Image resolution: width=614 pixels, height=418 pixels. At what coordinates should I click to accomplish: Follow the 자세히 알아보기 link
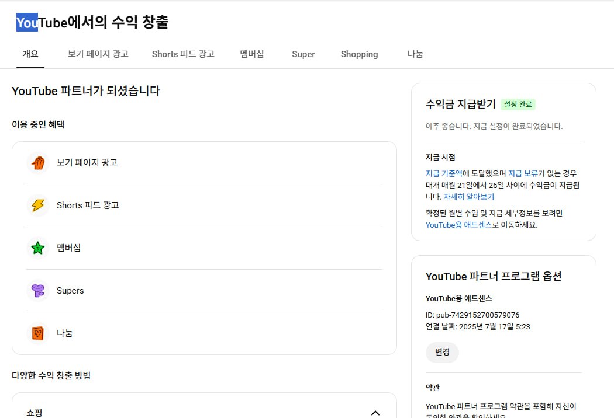(468, 197)
